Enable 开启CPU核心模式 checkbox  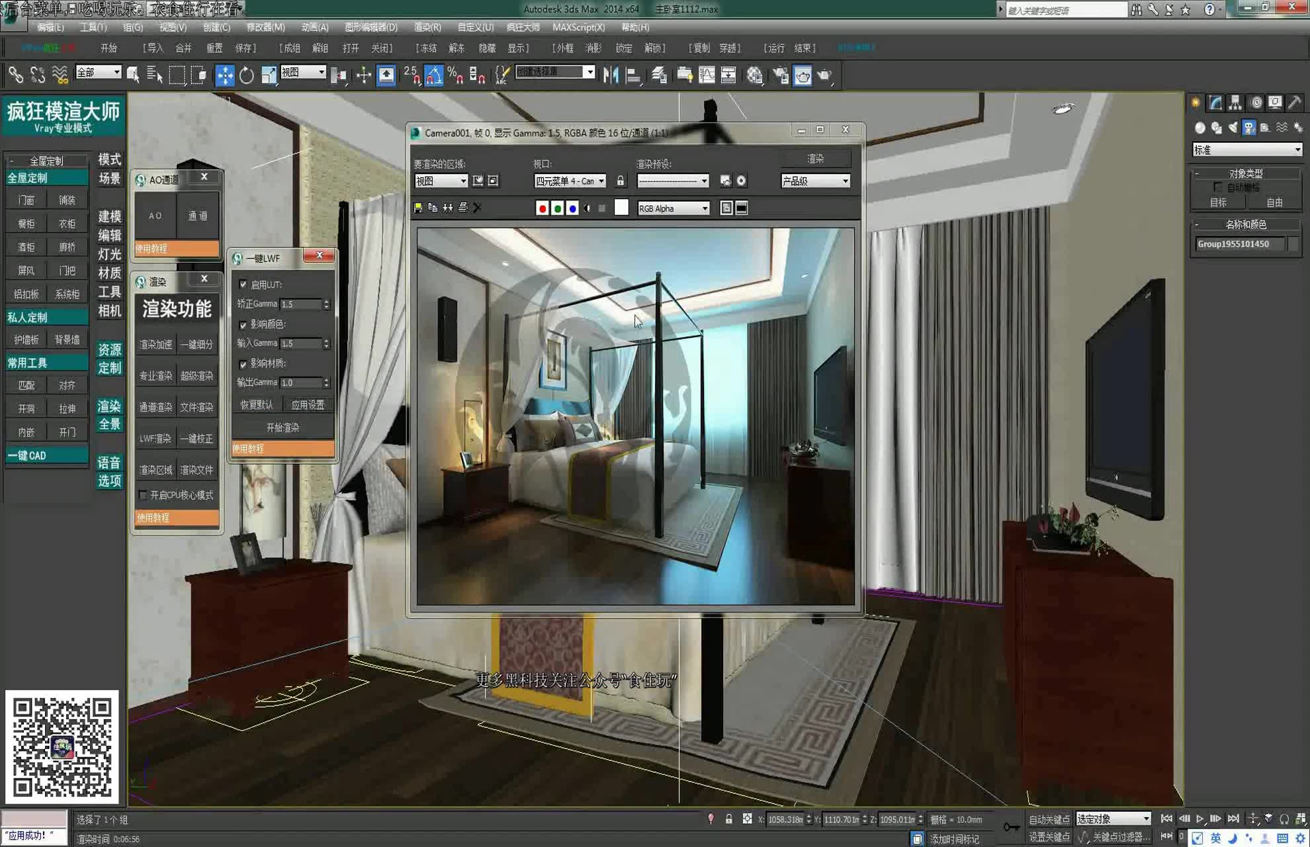(143, 495)
